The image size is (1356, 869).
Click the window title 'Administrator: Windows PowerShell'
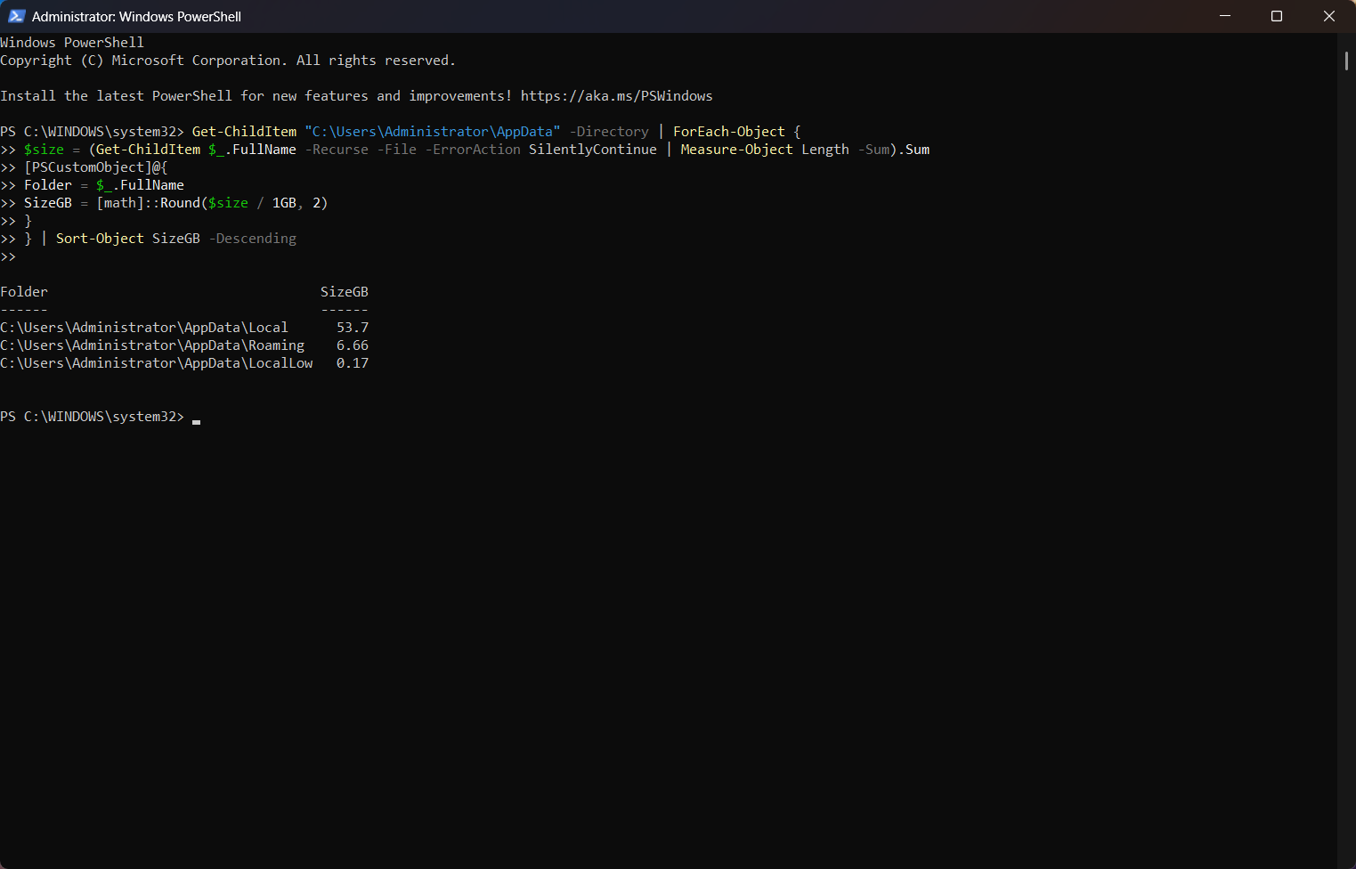tap(136, 17)
